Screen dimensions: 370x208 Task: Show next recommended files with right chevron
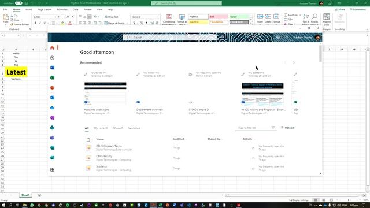[294, 62]
